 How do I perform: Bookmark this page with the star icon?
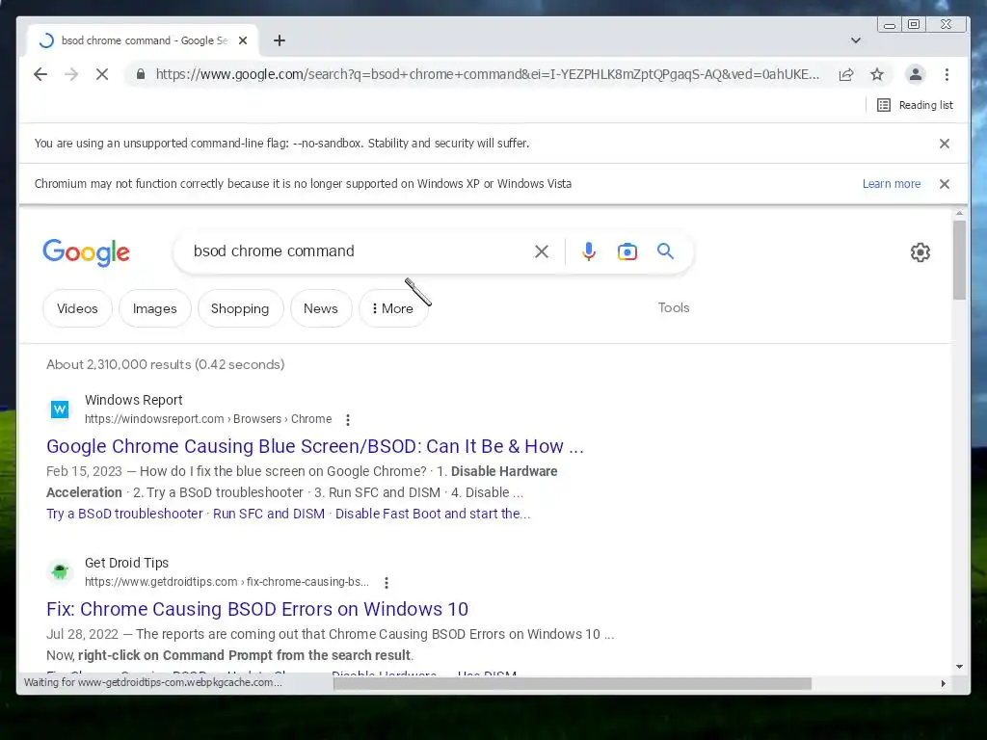(877, 74)
